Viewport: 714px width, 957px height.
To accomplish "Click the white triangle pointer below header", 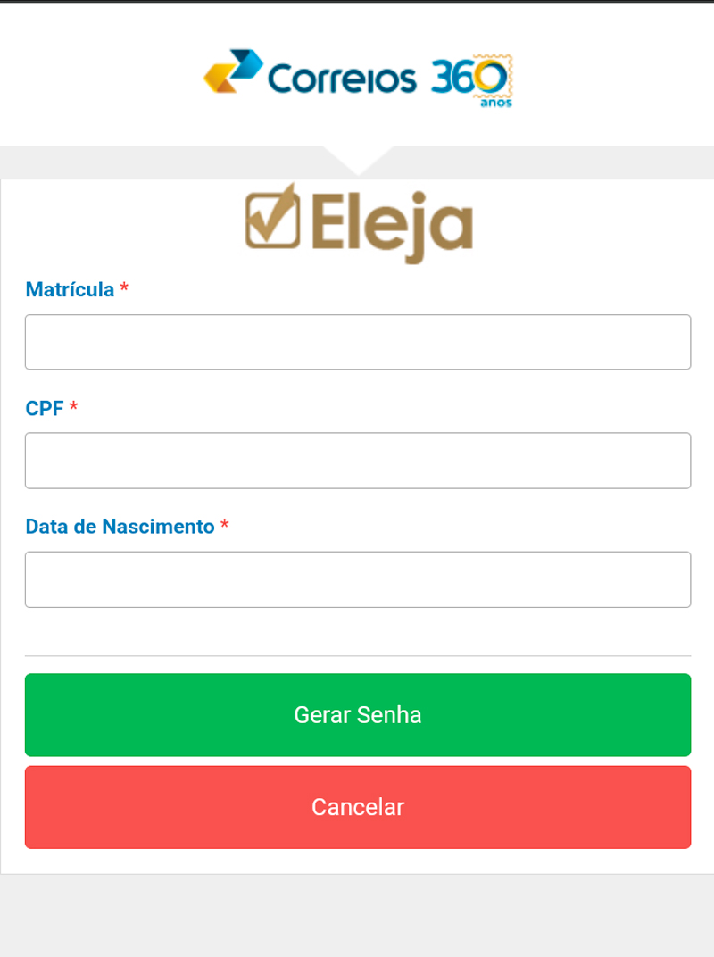I will click(x=357, y=160).
